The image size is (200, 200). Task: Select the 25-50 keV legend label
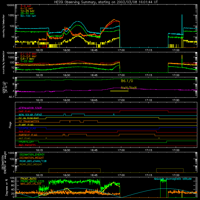(x=27, y=13)
